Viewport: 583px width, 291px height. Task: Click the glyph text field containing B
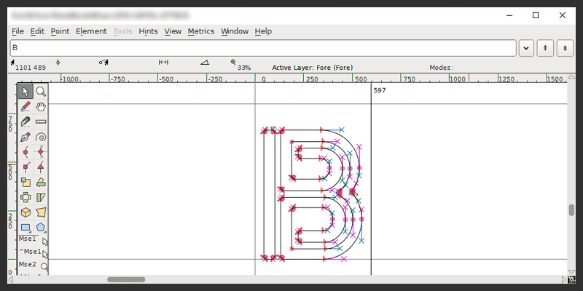[262, 48]
